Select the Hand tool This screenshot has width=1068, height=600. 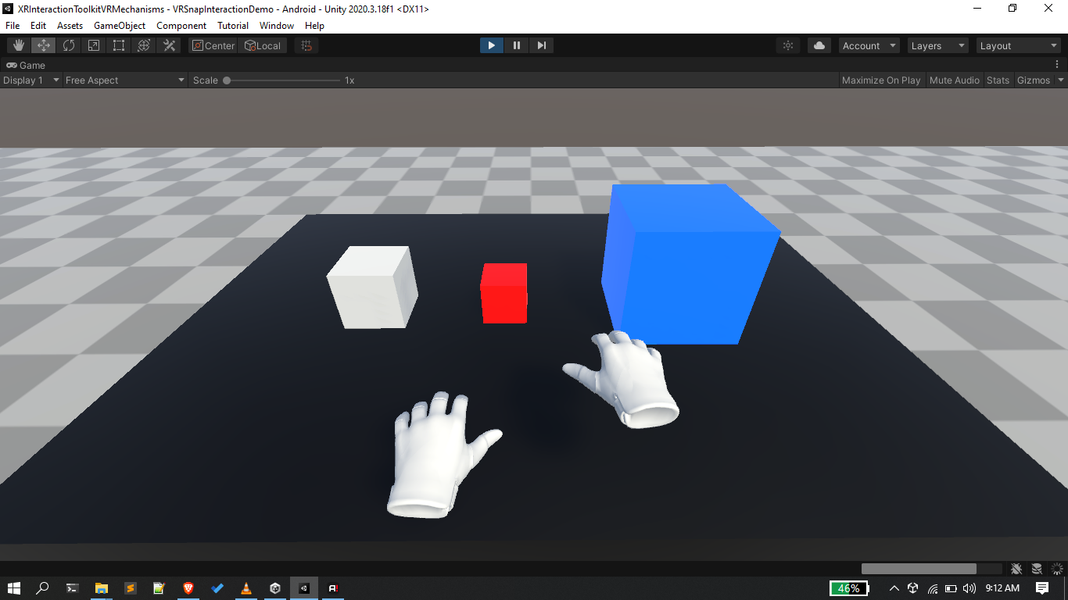pos(19,45)
